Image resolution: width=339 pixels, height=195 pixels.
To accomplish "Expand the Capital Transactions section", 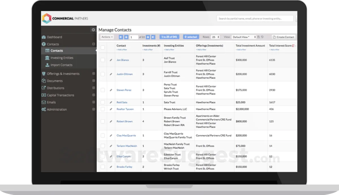I will click(94, 95).
